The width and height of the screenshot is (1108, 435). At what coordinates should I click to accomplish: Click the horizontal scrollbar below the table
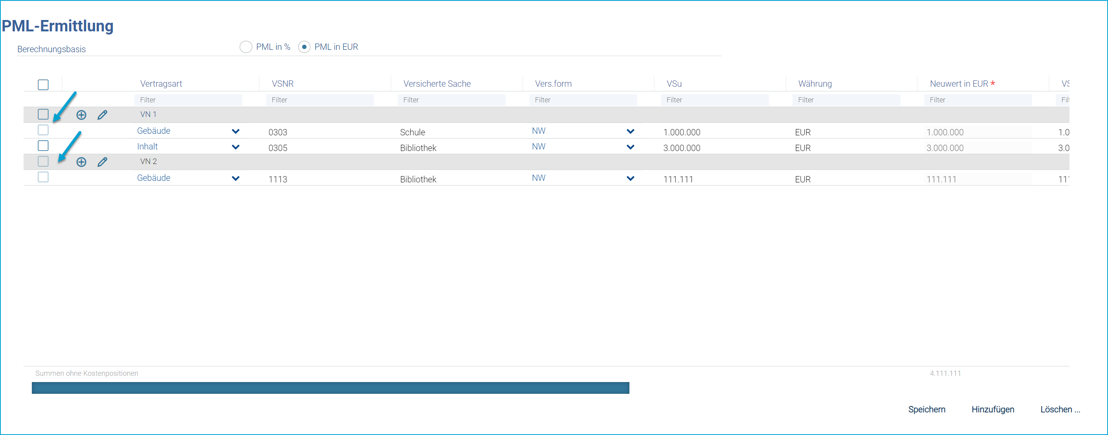[x=330, y=388]
